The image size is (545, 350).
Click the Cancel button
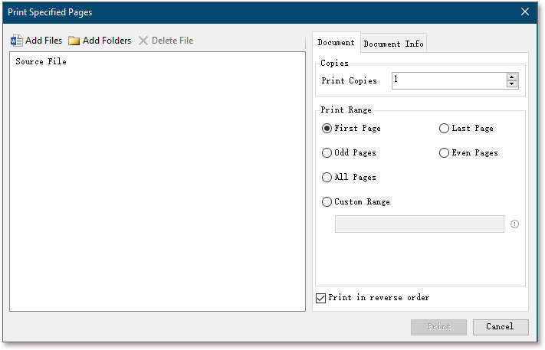click(501, 327)
